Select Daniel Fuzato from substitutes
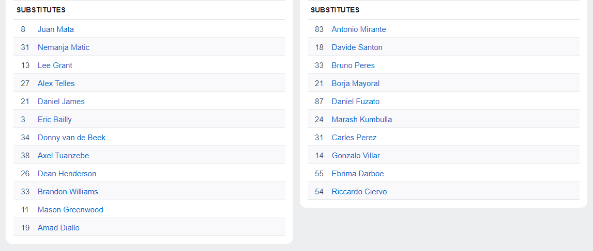Image resolution: width=593 pixels, height=251 pixels. 356,102
